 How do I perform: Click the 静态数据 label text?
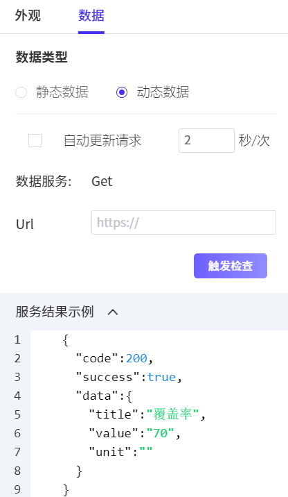62,92
